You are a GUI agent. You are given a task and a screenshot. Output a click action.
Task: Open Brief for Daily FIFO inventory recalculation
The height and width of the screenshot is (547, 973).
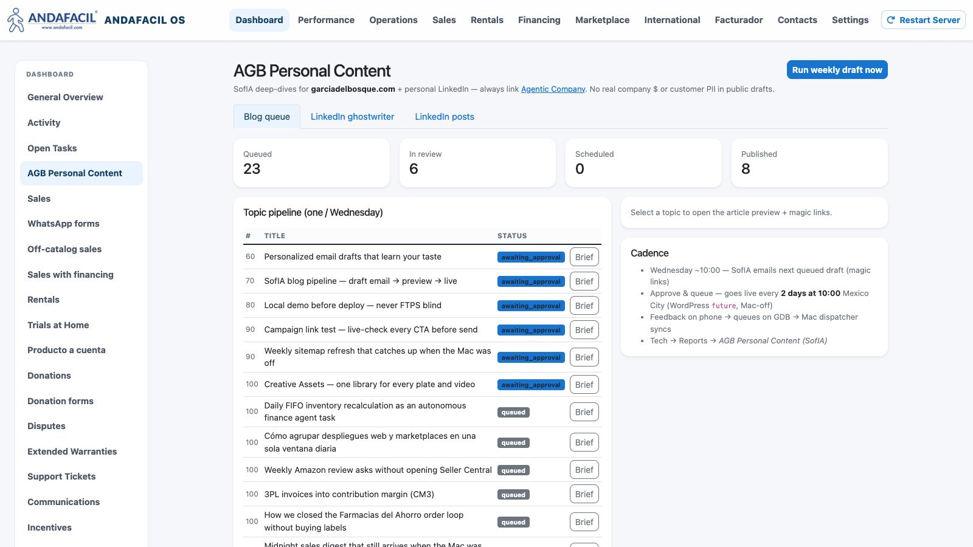point(584,412)
